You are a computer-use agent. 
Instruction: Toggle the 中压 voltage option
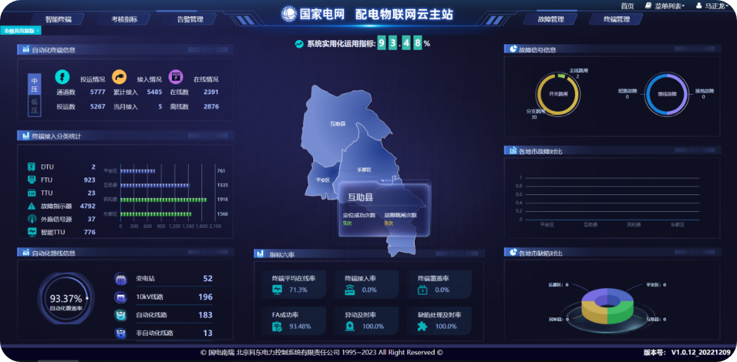coord(35,84)
